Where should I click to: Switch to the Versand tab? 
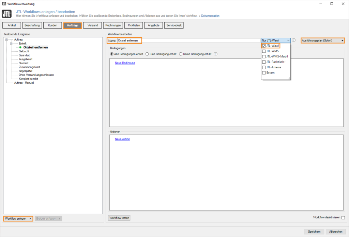92,25
